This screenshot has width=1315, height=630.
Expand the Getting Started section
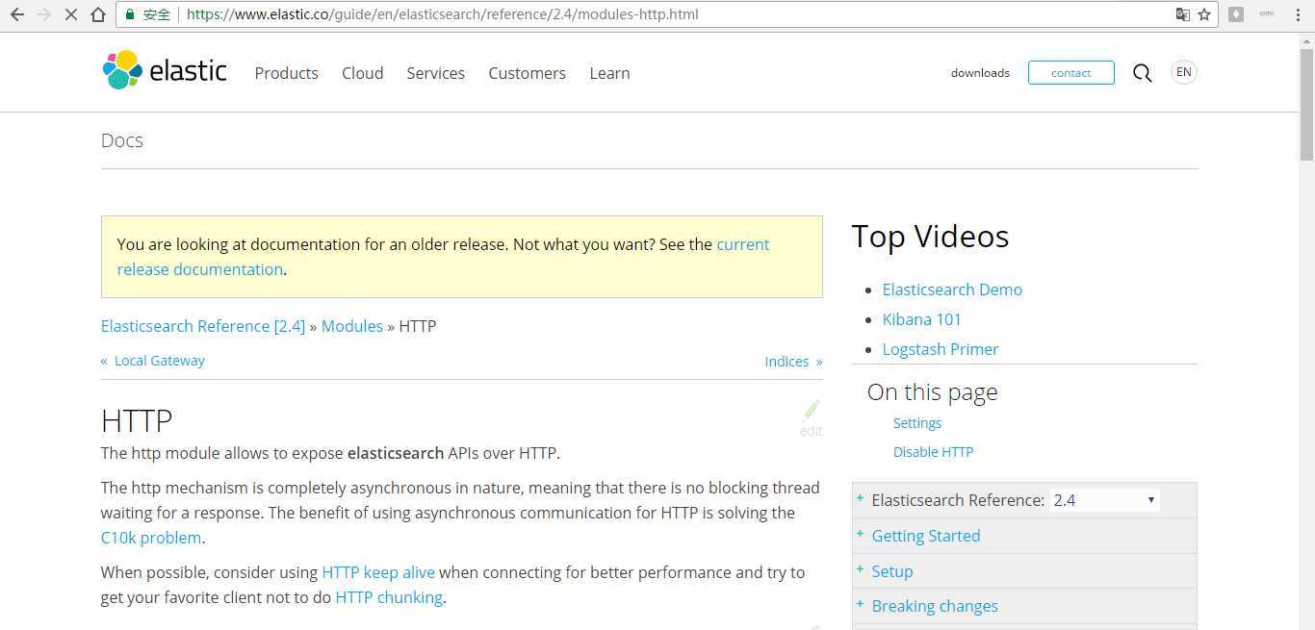861,535
